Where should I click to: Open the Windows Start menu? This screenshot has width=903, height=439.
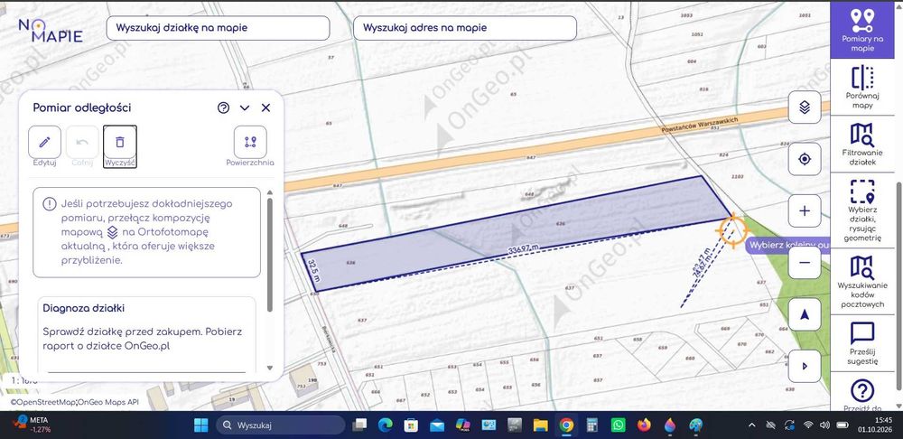(x=201, y=425)
